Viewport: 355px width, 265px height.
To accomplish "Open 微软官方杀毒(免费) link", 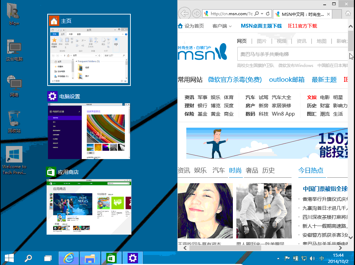I will [x=235, y=79].
